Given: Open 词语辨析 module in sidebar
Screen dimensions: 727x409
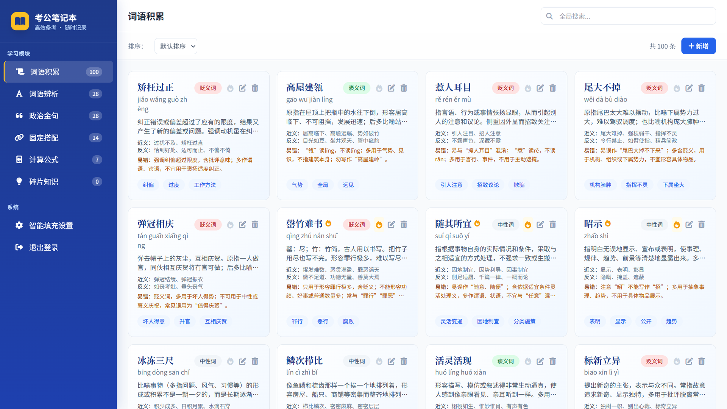Looking at the screenshot, I should pos(58,94).
